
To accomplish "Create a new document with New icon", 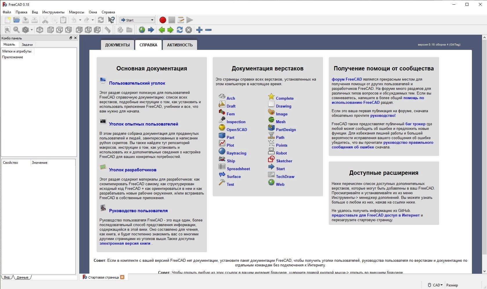I will coord(8,20).
